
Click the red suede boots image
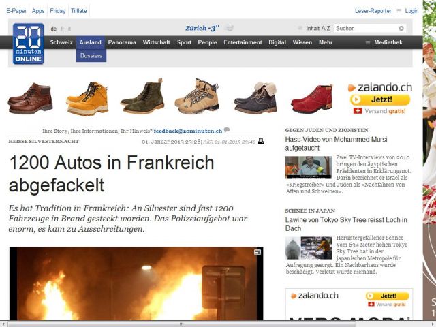click(312, 98)
